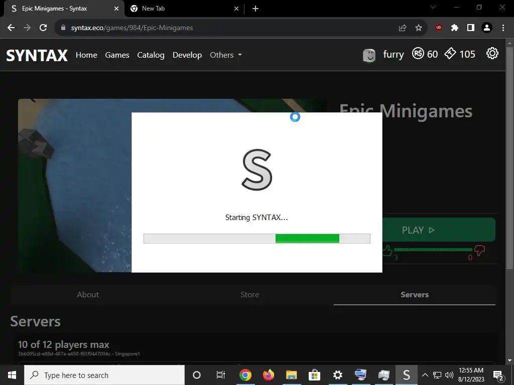The width and height of the screenshot is (514, 385).
Task: Click the SYNTAX logo in the site header
Action: pos(37,55)
